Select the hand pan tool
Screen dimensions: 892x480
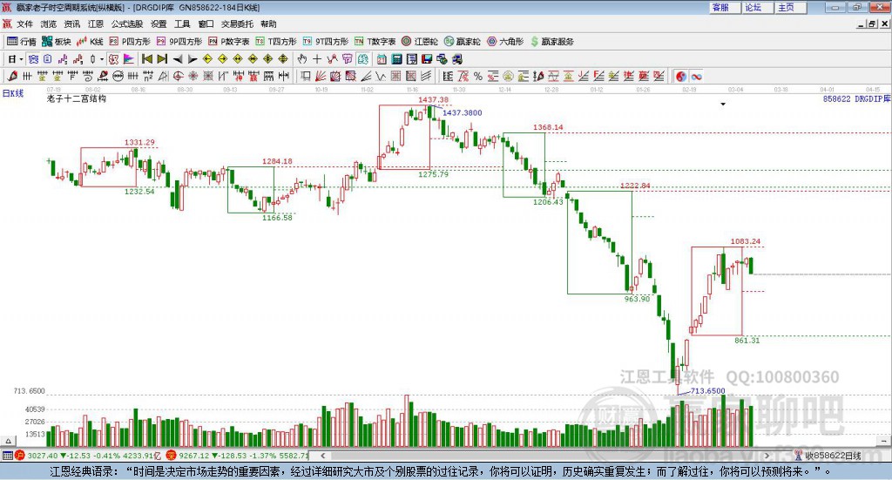click(302, 59)
